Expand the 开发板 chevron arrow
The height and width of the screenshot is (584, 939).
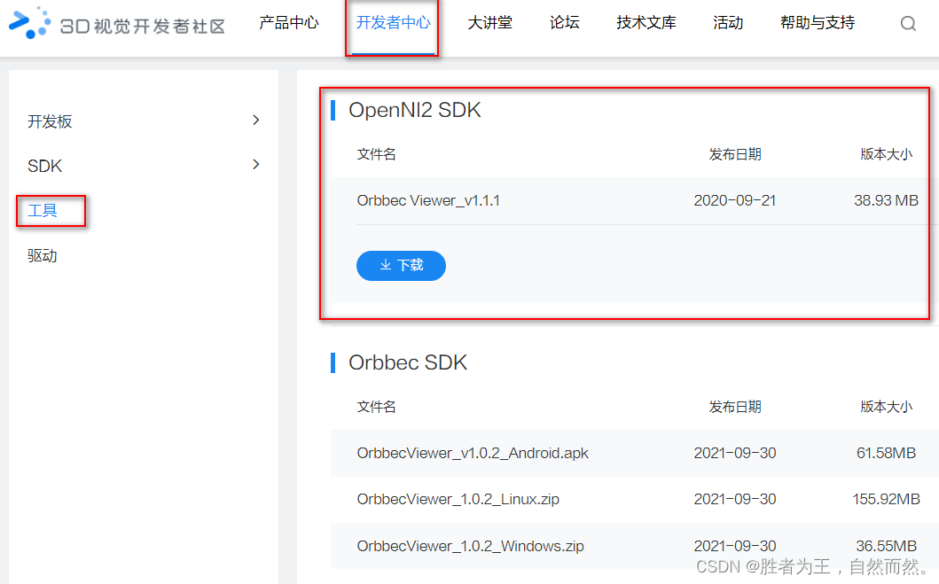[x=256, y=121]
